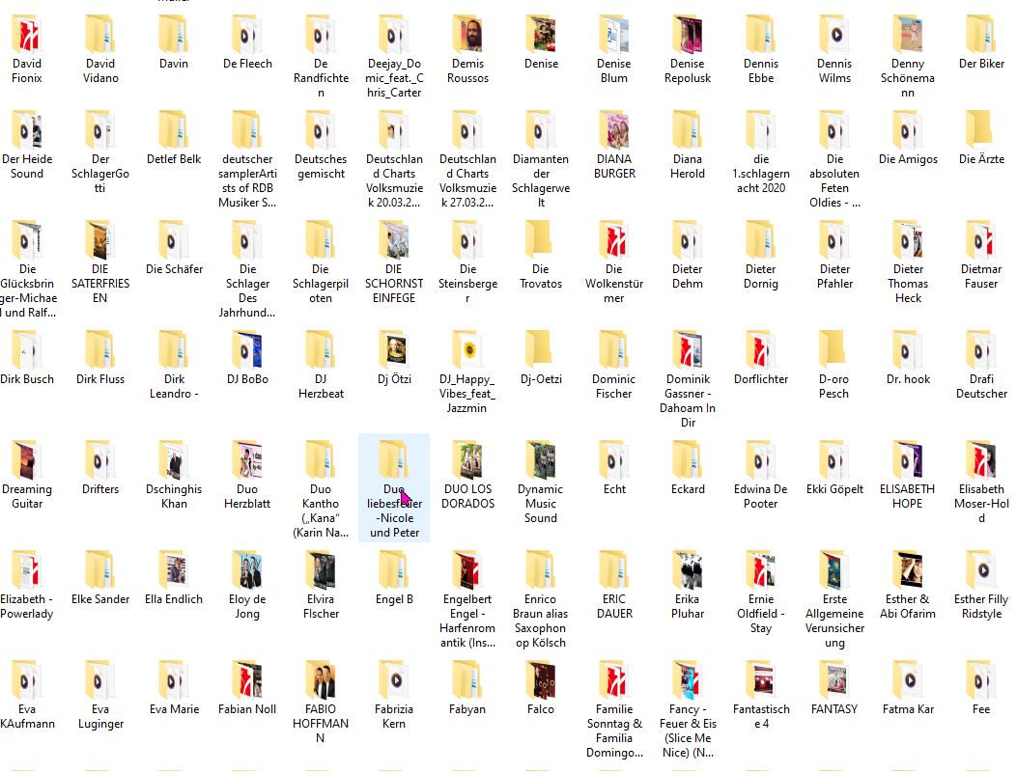Click the 'Dennis Wilms' folder name
Image resolution: width=1016 pixels, height=773 pixels.
[834, 70]
